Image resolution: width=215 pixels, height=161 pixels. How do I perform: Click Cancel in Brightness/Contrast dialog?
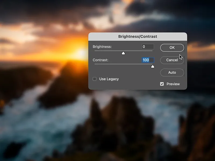click(172, 60)
